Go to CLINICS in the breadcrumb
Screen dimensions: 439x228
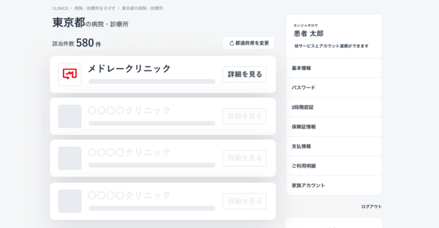point(60,9)
